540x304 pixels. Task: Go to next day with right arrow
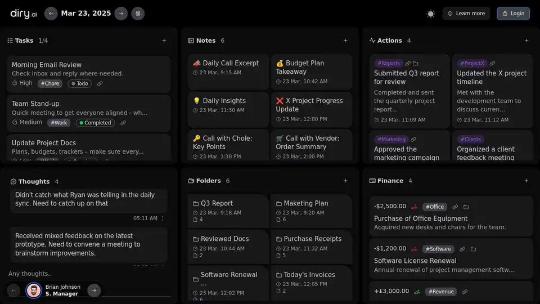[x=121, y=14]
